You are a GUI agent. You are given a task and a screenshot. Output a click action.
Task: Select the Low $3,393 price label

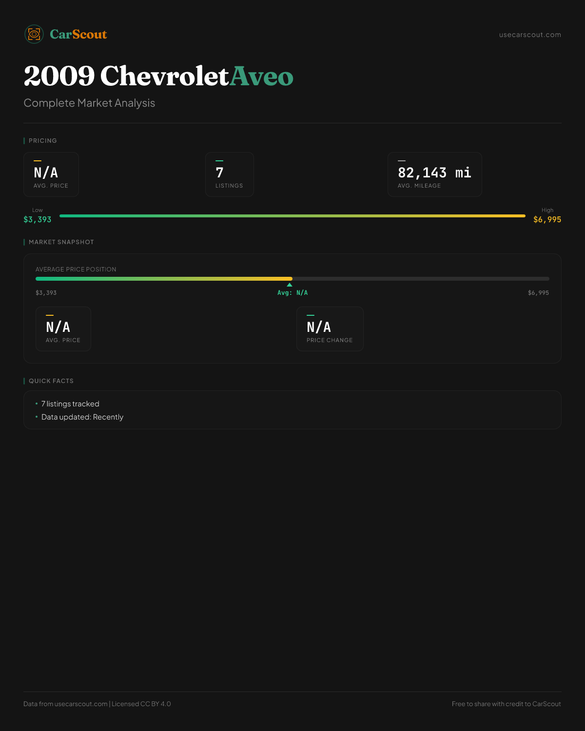[x=38, y=215]
